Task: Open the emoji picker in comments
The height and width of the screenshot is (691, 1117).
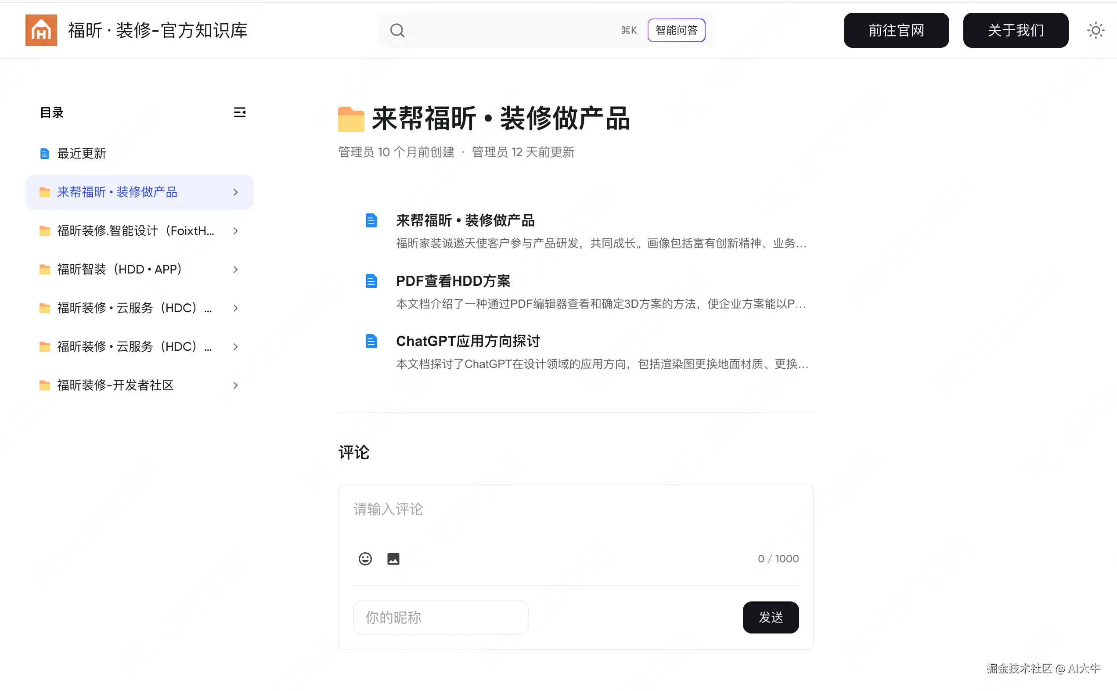Action: pyautogui.click(x=365, y=558)
